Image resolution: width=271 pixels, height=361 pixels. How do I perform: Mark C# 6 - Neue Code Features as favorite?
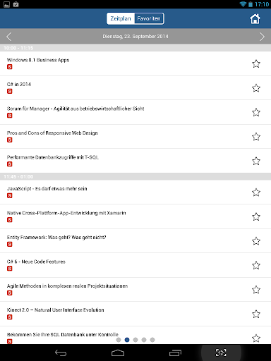point(256,265)
